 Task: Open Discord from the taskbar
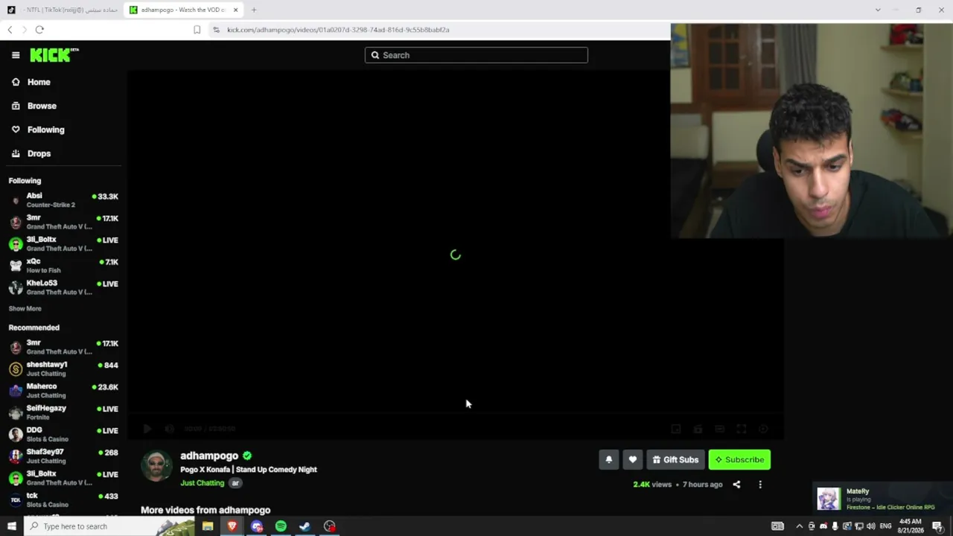[x=257, y=526]
